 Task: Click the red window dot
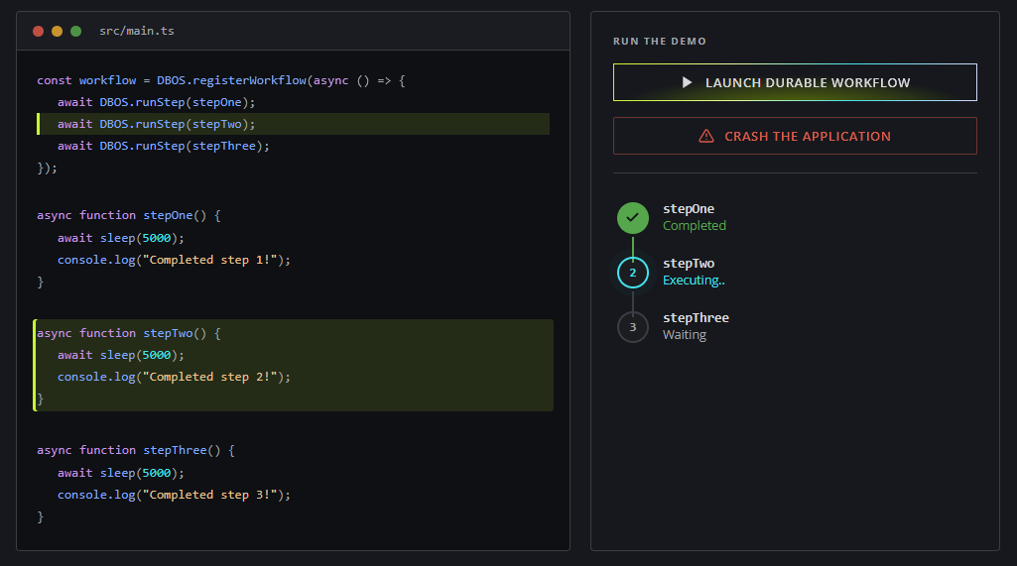click(39, 31)
